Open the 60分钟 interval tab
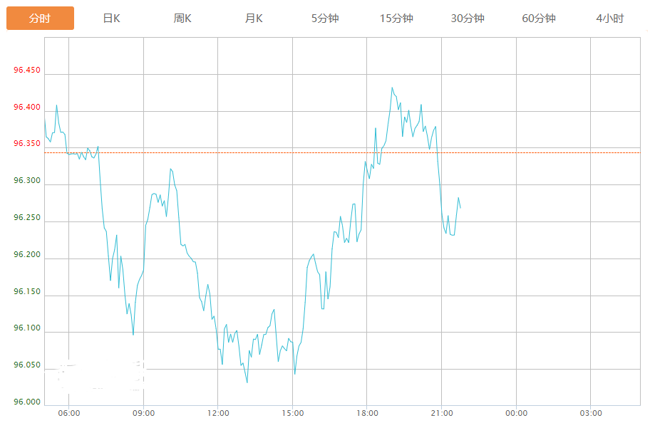The height and width of the screenshot is (423, 650). point(539,19)
